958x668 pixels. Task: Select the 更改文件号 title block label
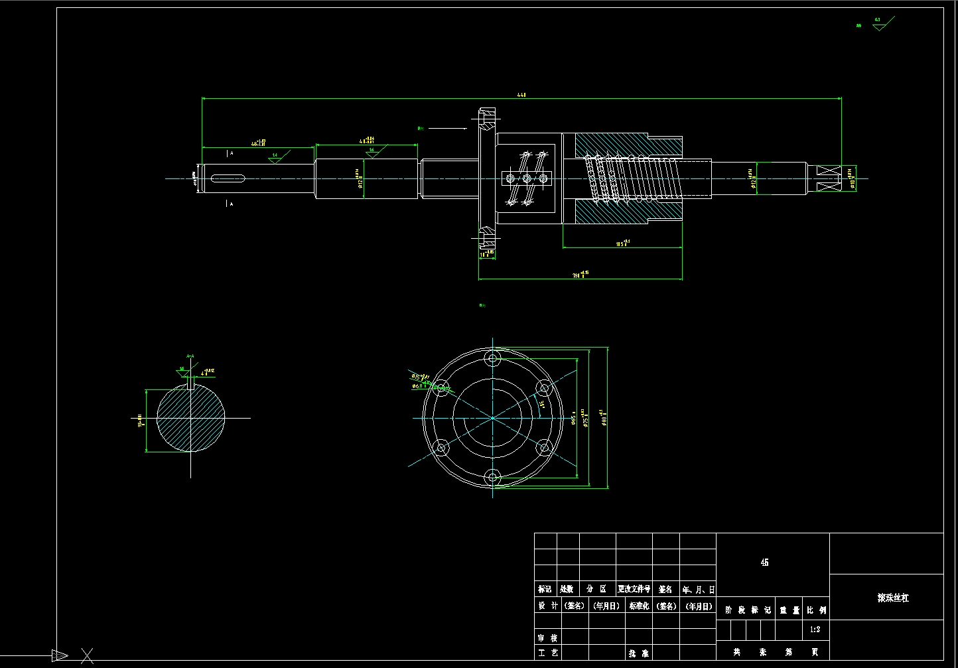point(634,589)
